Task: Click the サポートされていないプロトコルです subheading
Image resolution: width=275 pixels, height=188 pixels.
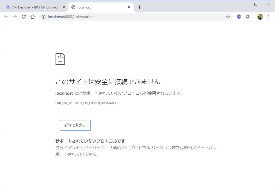Action: [90, 141]
